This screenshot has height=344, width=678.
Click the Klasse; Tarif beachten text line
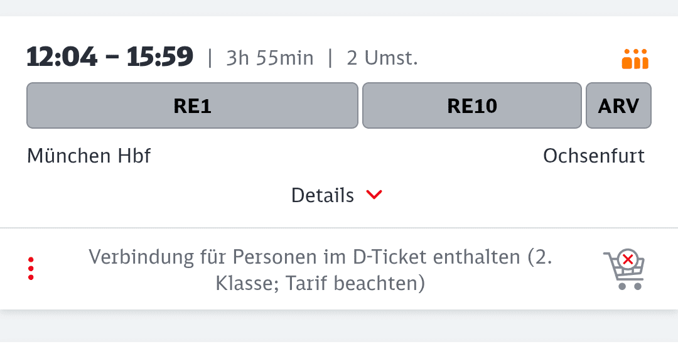click(320, 283)
